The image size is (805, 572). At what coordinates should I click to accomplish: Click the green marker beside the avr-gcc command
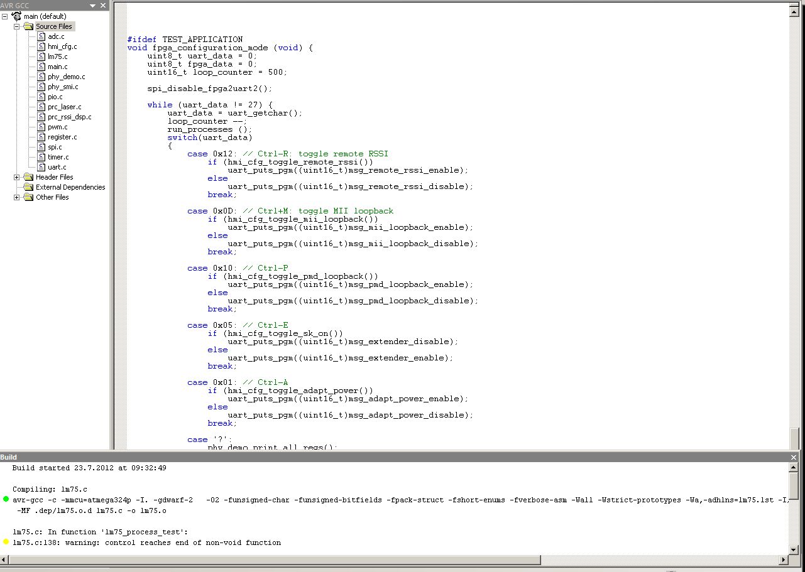[6, 499]
